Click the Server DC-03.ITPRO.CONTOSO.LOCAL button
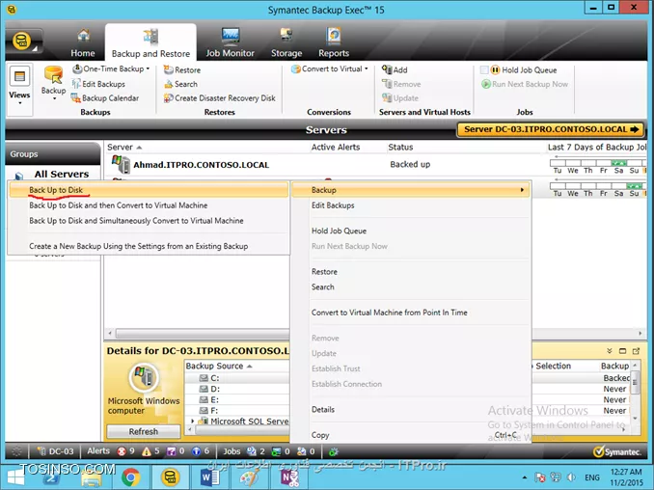The height and width of the screenshot is (490, 654). pos(552,129)
